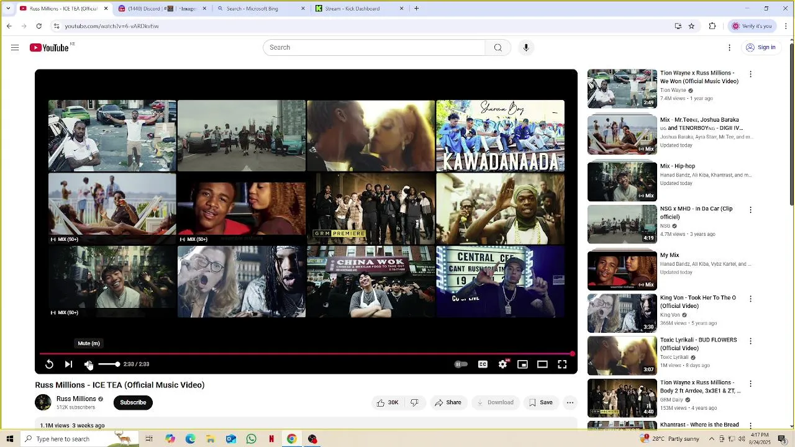Share the video
Screen dimensions: 795x447
tap(448, 402)
